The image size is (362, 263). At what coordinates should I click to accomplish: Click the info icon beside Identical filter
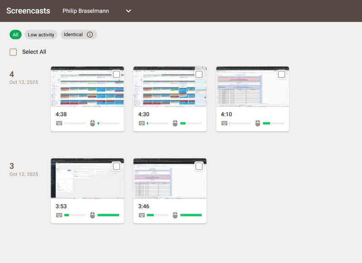90,35
